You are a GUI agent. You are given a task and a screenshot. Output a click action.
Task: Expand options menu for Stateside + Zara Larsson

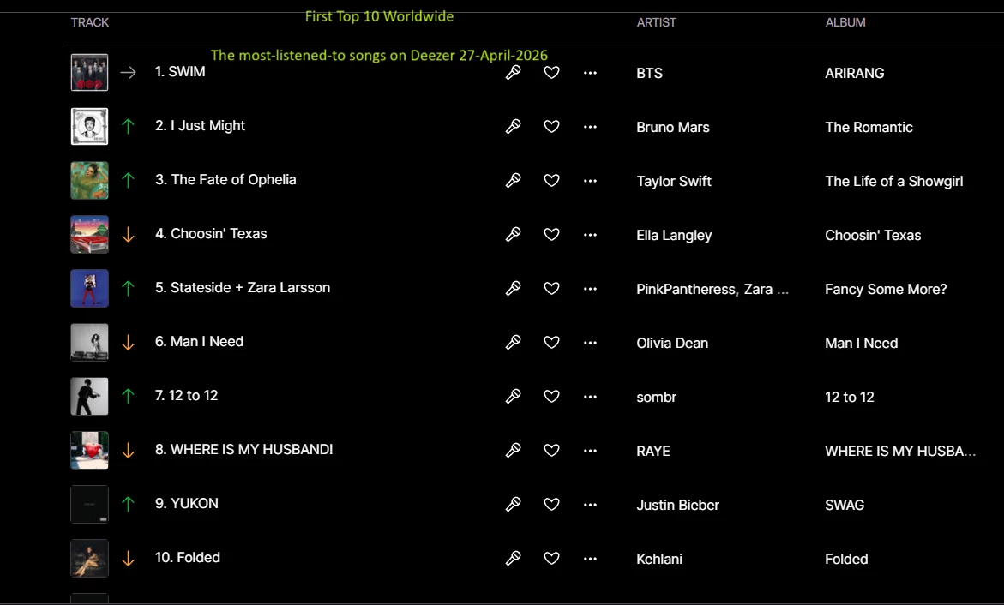point(590,289)
